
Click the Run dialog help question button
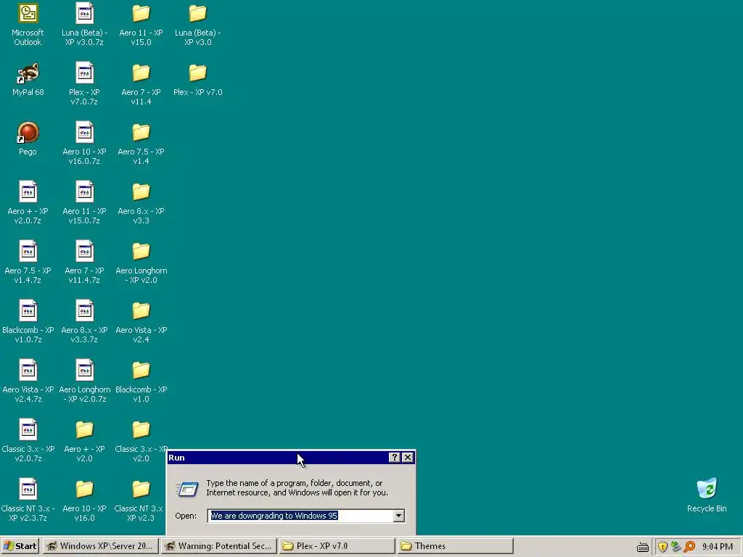394,458
